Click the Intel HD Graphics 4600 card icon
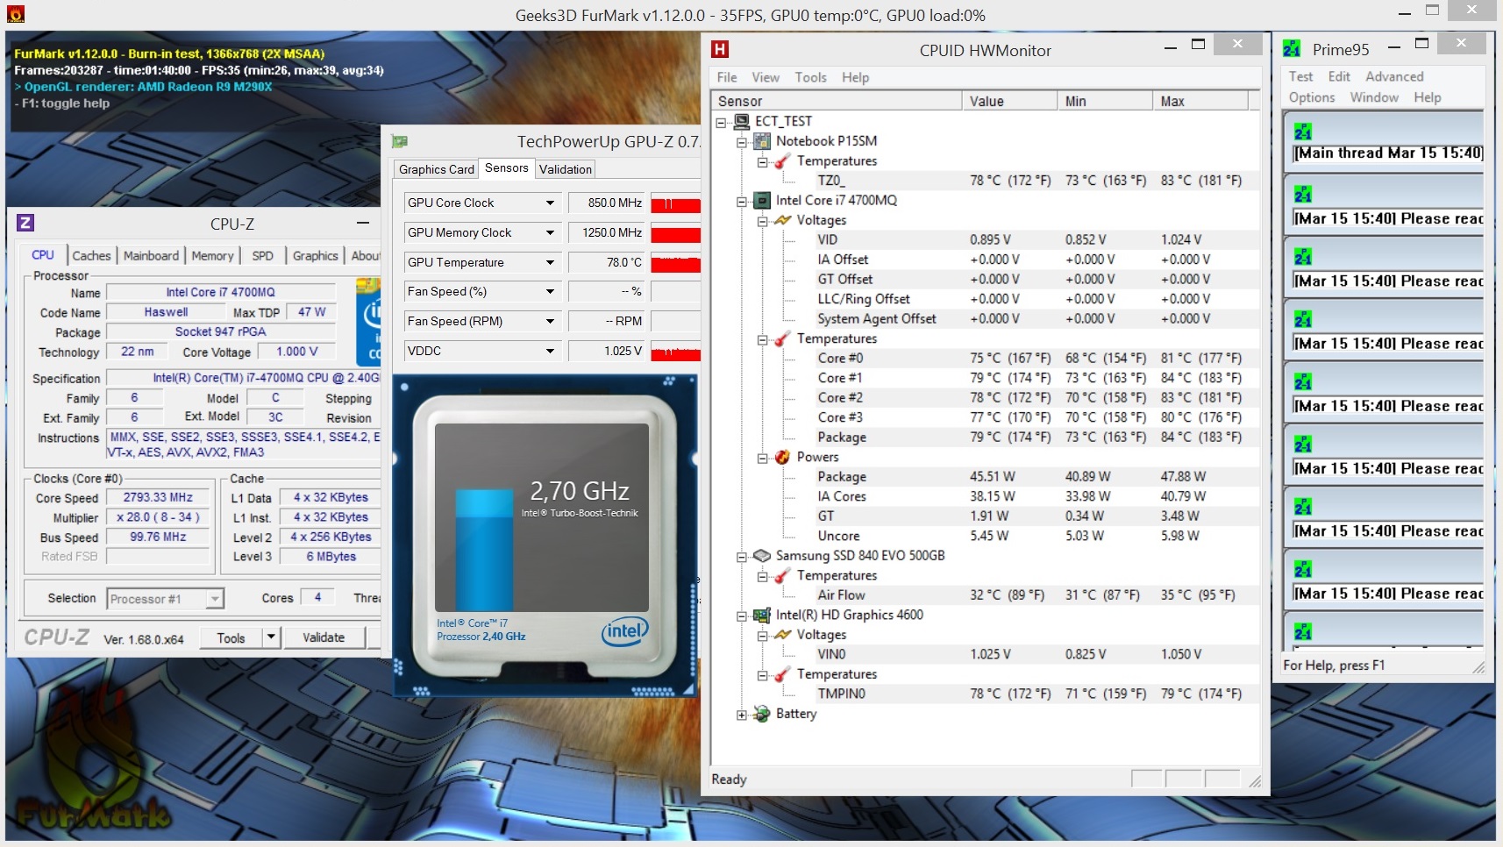The image size is (1503, 847). (x=762, y=616)
